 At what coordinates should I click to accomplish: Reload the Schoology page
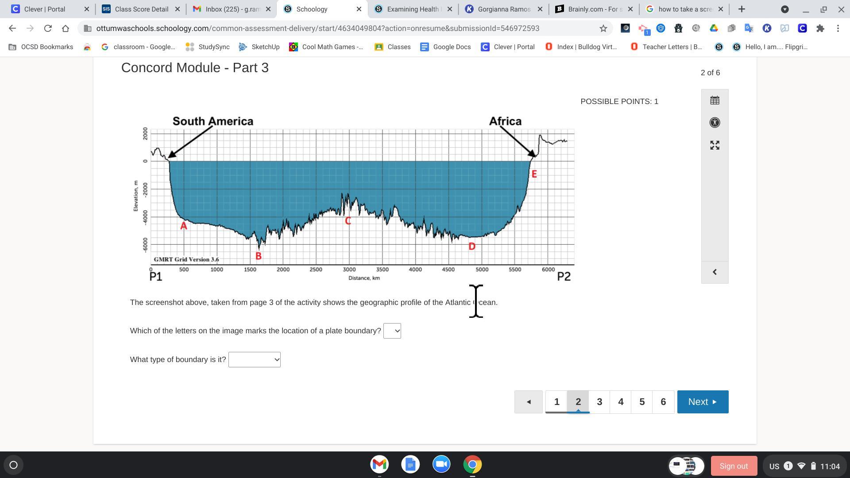tap(48, 28)
